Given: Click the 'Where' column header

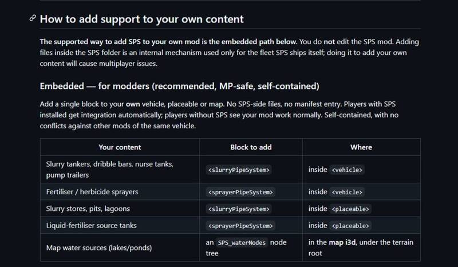Looking at the screenshot, I should [x=361, y=147].
